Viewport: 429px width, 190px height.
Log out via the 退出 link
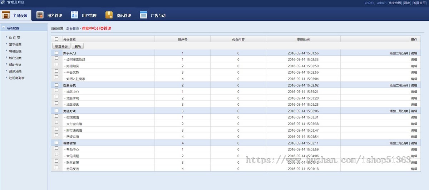[407, 3]
